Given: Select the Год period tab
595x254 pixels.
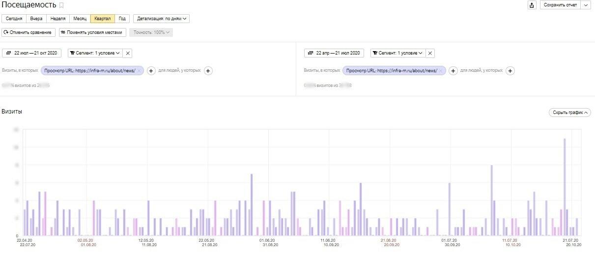Looking at the screenshot, I should click(x=122, y=19).
